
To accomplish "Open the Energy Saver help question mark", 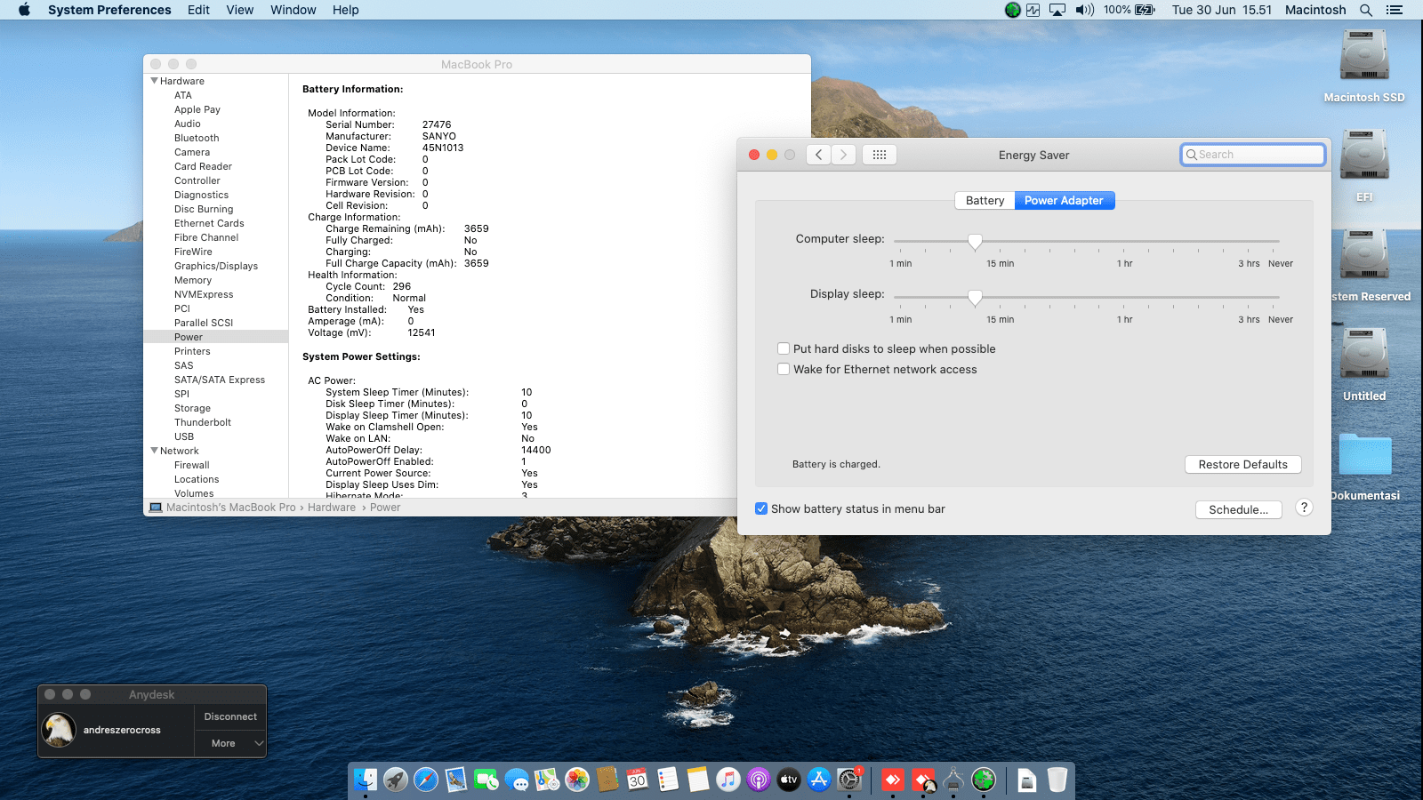I will 1304,508.
